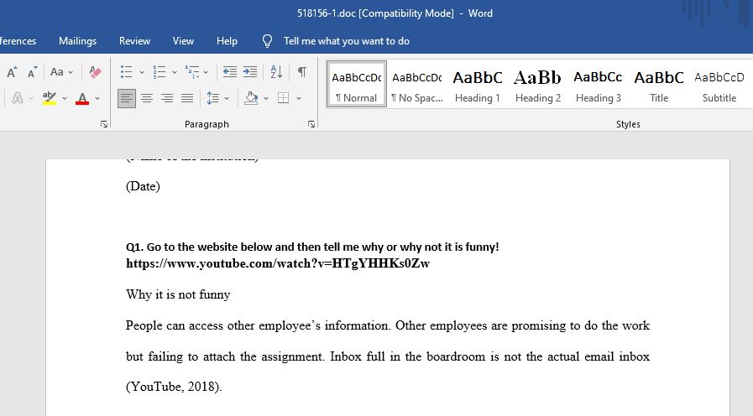
Task: Expand font color dropdown arrow
Action: click(x=97, y=99)
